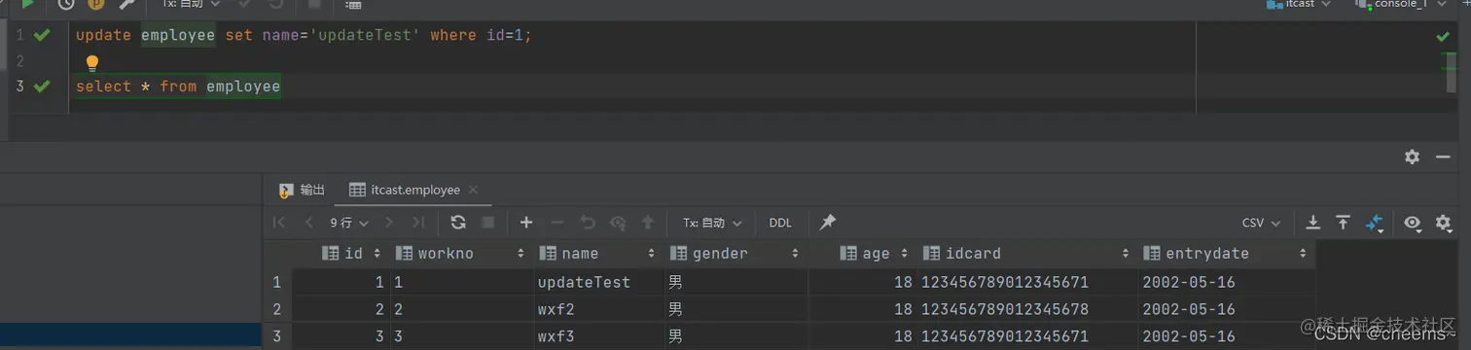Click the green checkmark beside line 1
Image resolution: width=1471 pixels, height=350 pixels.
coord(42,35)
